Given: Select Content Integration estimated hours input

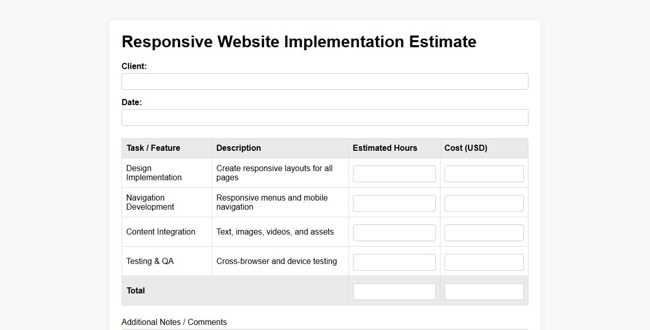Looking at the screenshot, I should click(x=394, y=233).
